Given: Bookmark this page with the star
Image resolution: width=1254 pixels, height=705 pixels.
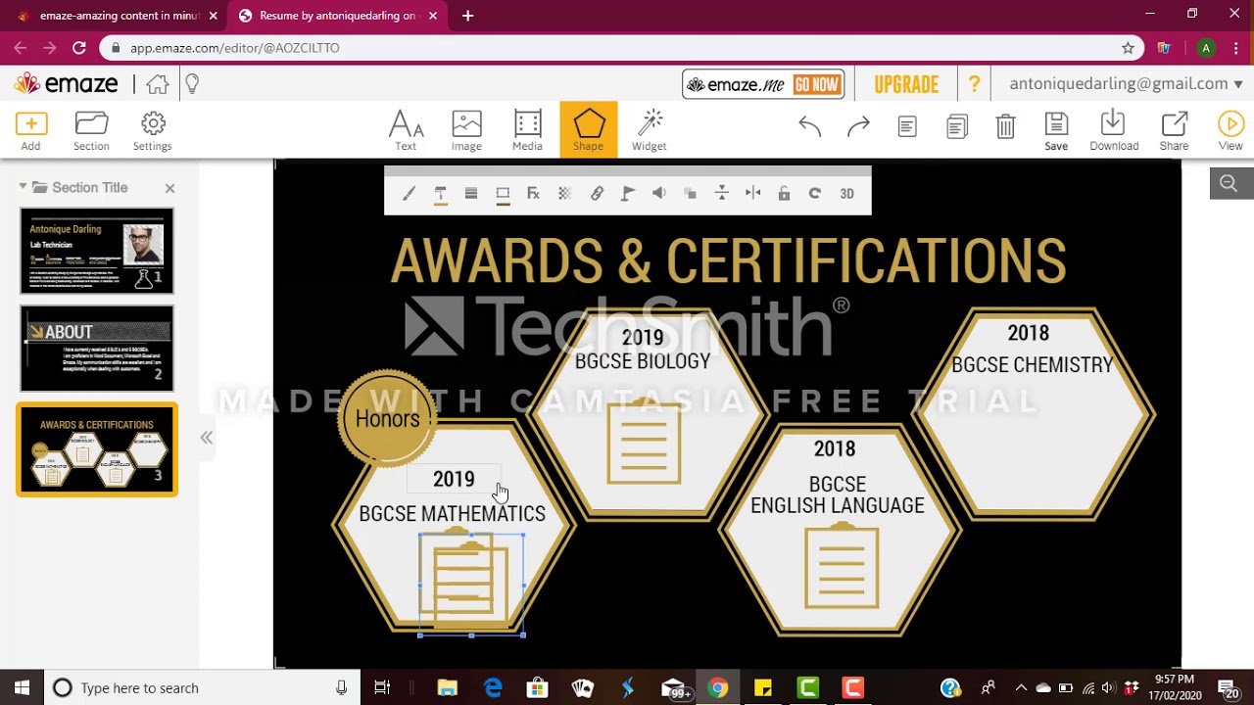Looking at the screenshot, I should coord(1128,48).
